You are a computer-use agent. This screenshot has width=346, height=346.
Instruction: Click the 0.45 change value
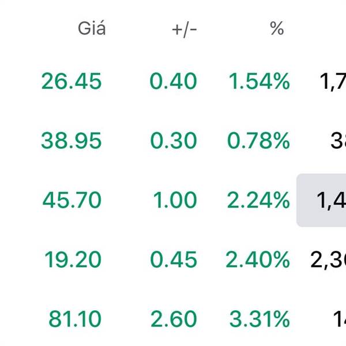pos(174,259)
